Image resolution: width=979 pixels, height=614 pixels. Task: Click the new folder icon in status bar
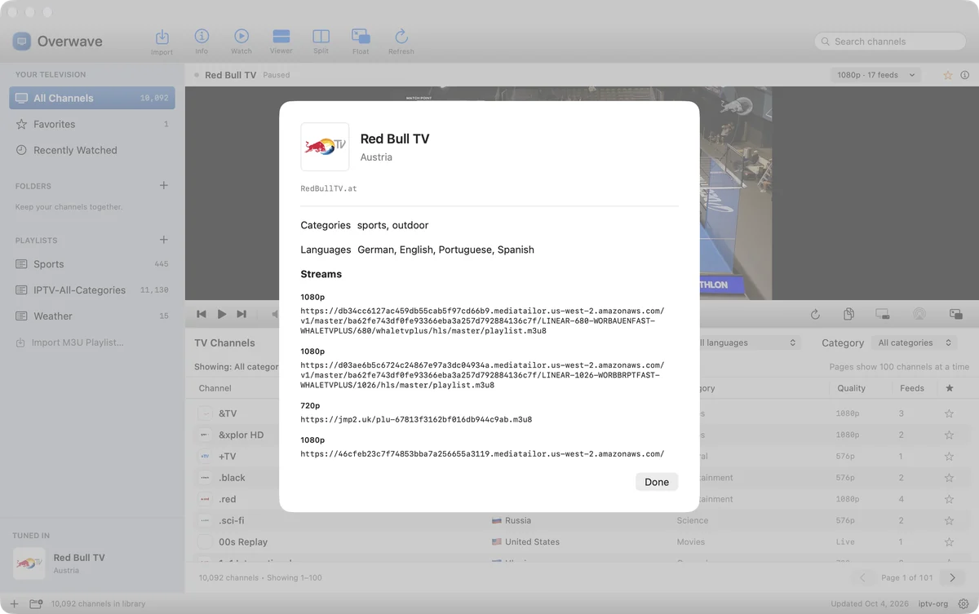36,604
